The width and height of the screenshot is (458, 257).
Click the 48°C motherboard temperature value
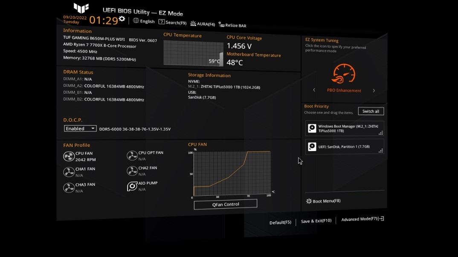click(x=235, y=63)
